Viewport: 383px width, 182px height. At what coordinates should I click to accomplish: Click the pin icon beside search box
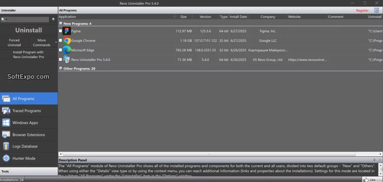click(53, 19)
